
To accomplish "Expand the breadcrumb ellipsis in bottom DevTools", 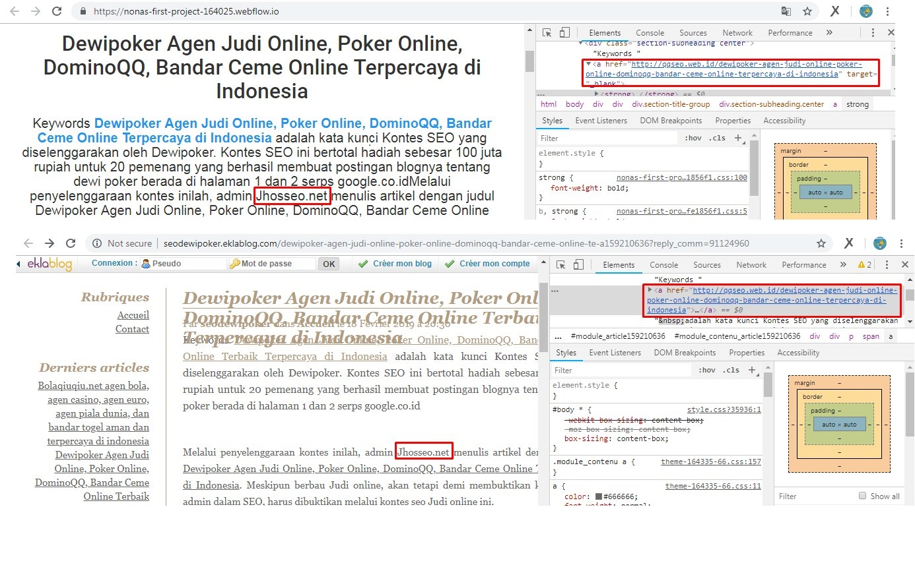I will click(558, 336).
